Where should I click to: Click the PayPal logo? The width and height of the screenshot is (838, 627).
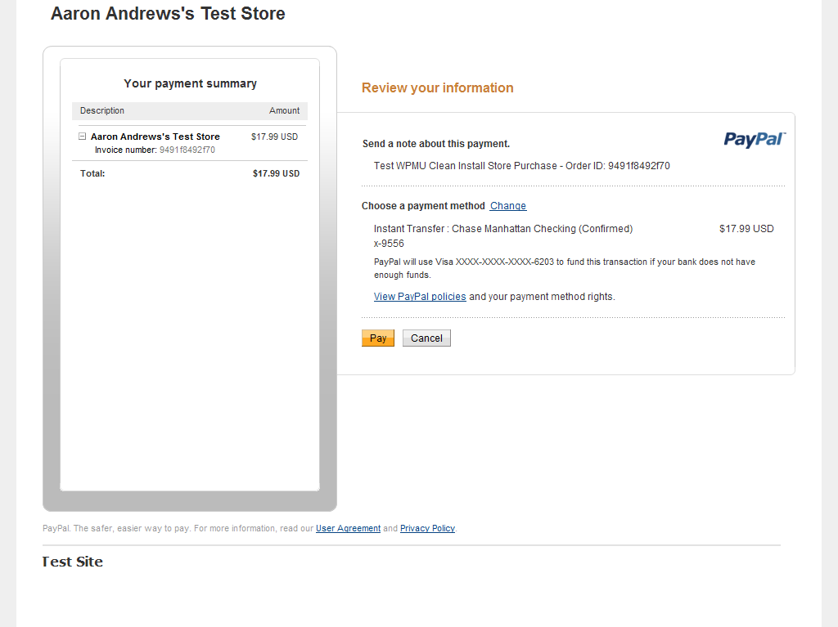coord(754,140)
